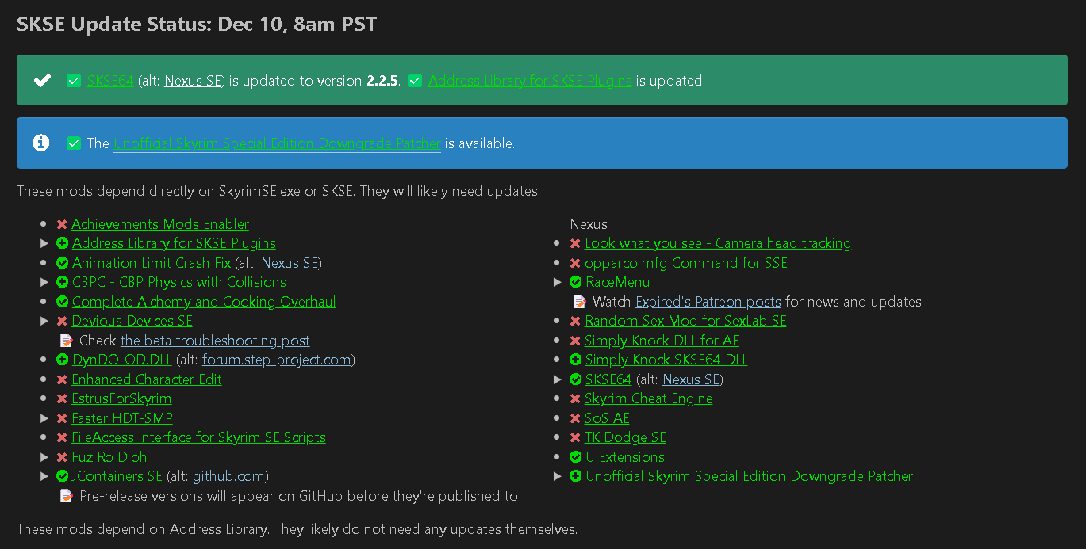Open the DynDOLOD.DLL link

point(122,360)
